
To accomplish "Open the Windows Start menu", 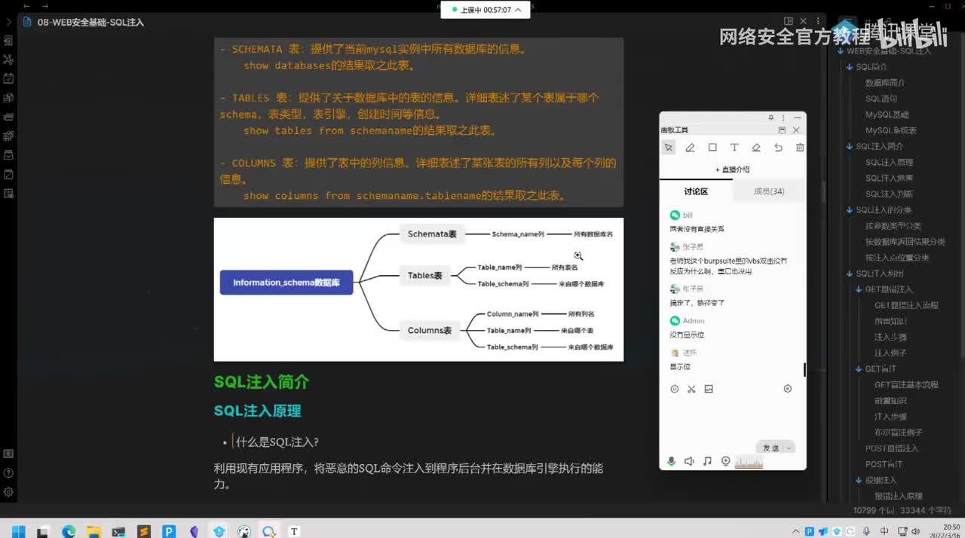I will tap(18, 531).
